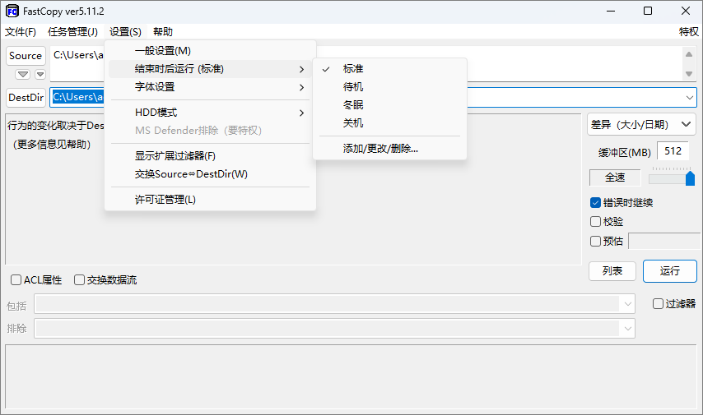Open 许可证管理(L)

tap(210, 199)
